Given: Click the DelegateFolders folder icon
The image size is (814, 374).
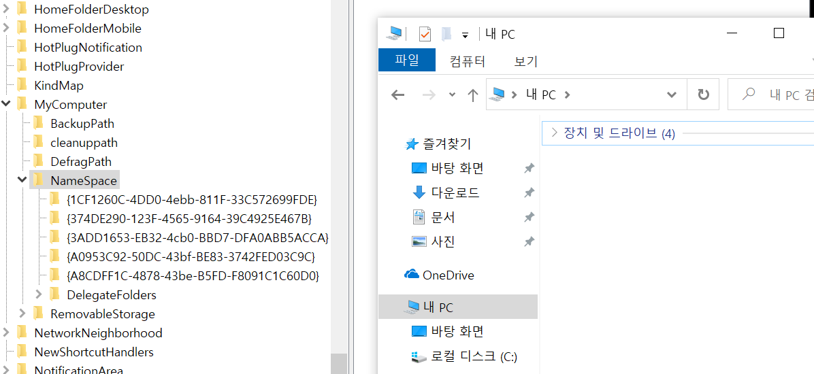Looking at the screenshot, I should 54,294.
